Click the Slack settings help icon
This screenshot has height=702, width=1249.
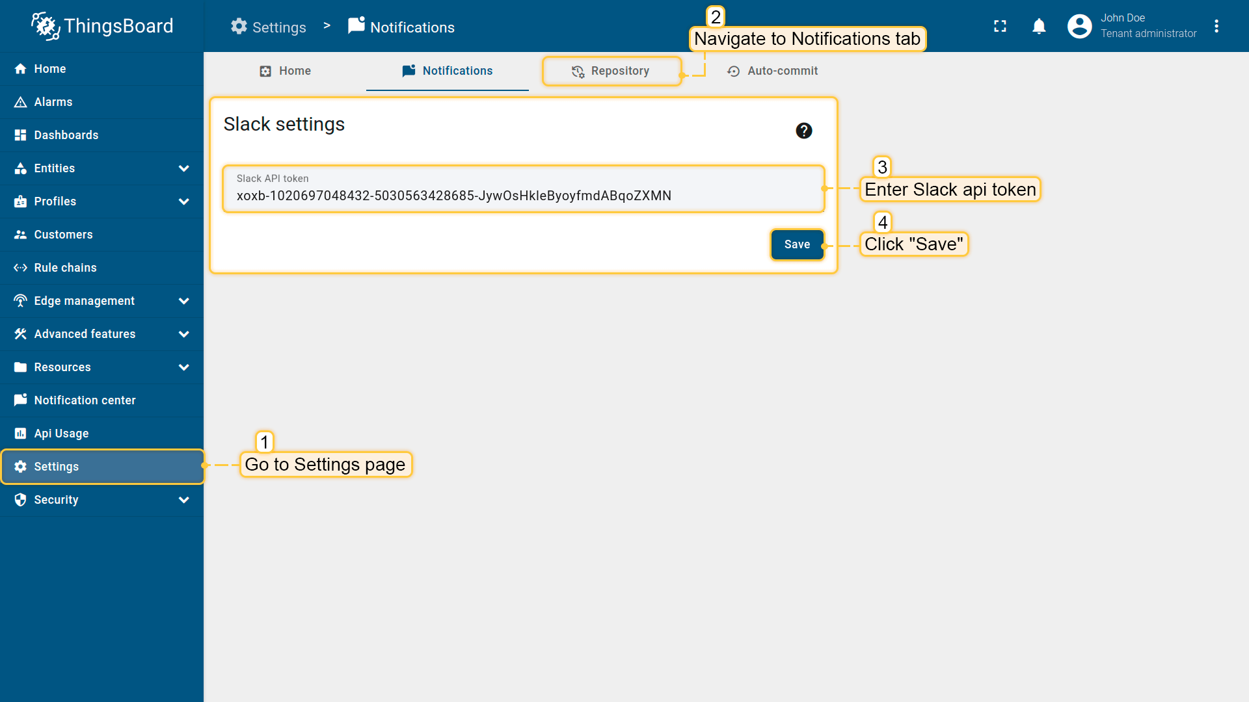(x=804, y=131)
